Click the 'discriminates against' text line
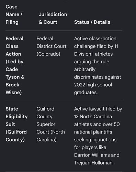The width and height of the screenshot is (136, 172). tap(98, 77)
